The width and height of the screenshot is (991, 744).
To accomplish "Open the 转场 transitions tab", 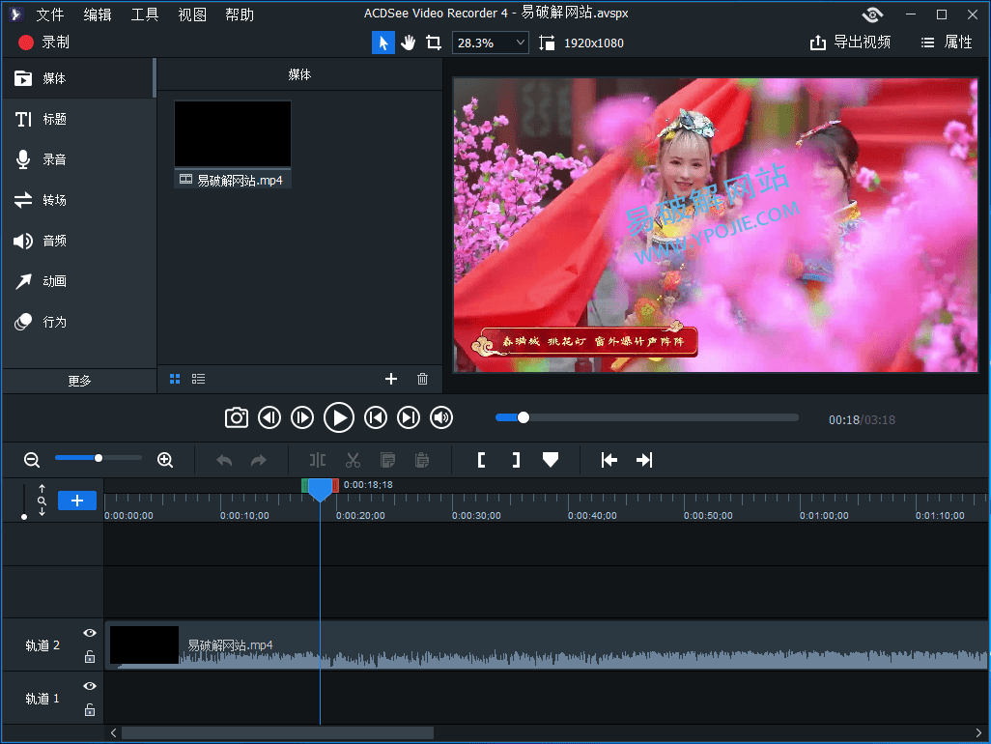I will coord(54,200).
